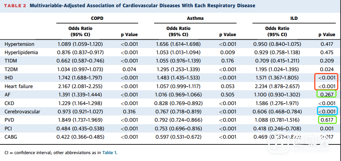The image size is (341, 161).
Task: Click the green-boxed 0.617 p value
Action: point(327,120)
